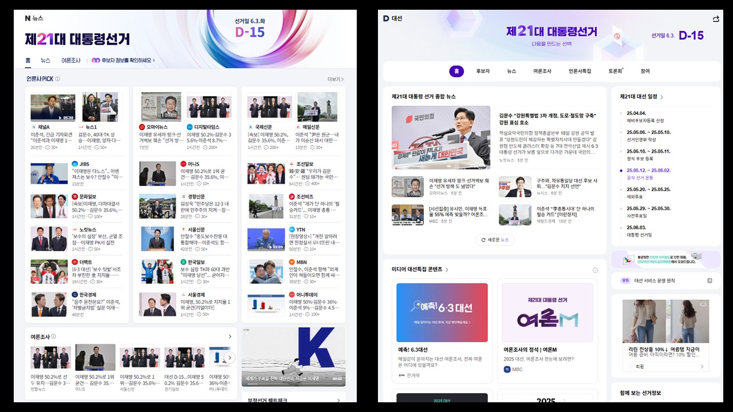
Task: Click the 25.05.29. ~ 25.05.30. 사전투표일 entry
Action: point(648,212)
